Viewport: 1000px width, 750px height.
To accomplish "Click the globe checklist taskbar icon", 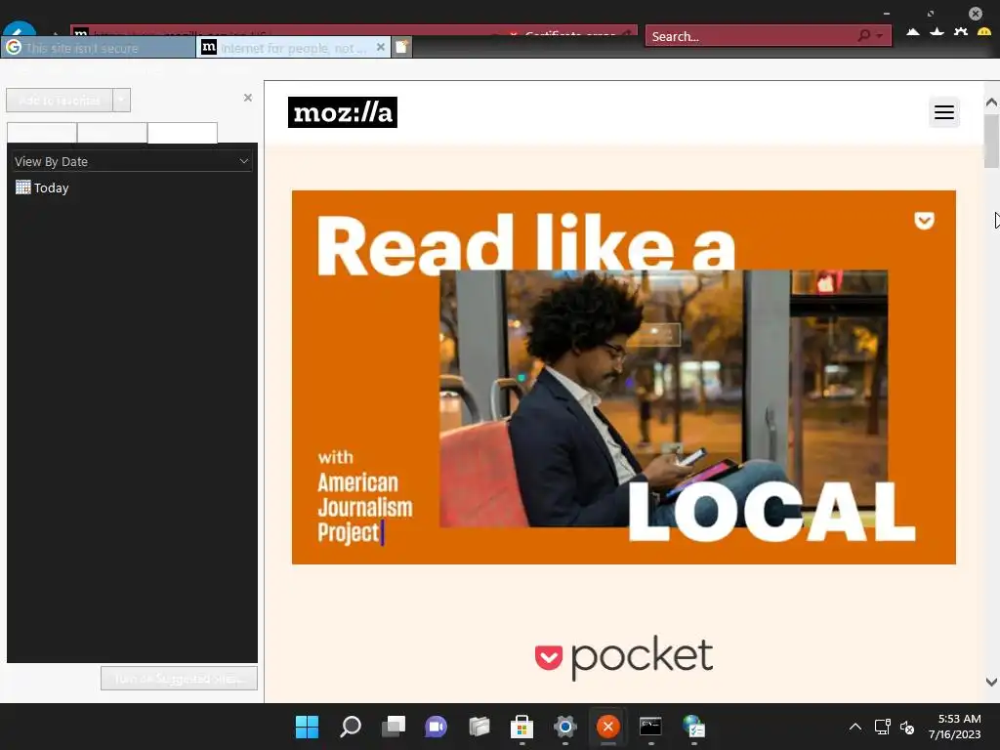I will pos(694,727).
